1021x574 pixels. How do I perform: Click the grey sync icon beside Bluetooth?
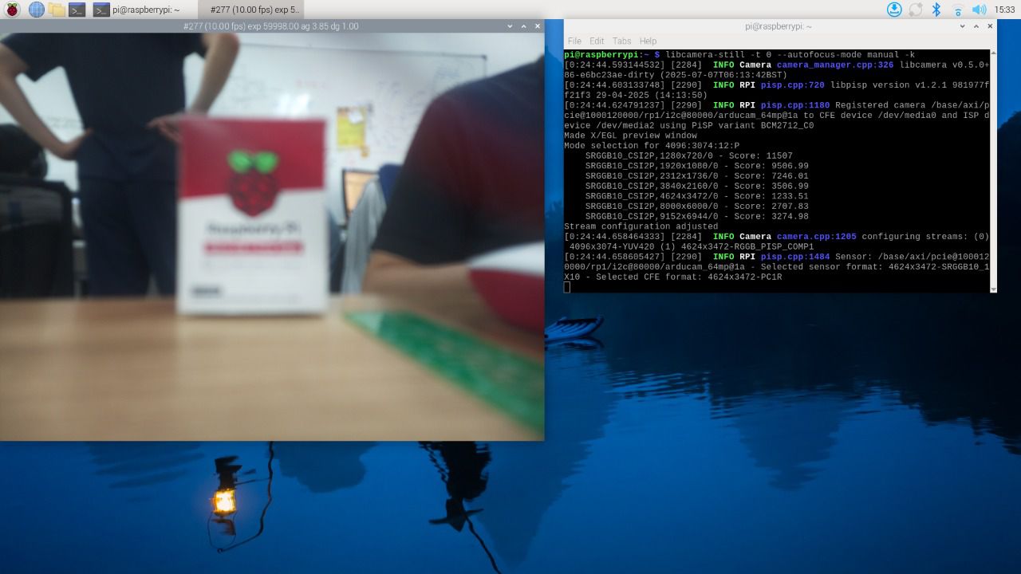916,10
